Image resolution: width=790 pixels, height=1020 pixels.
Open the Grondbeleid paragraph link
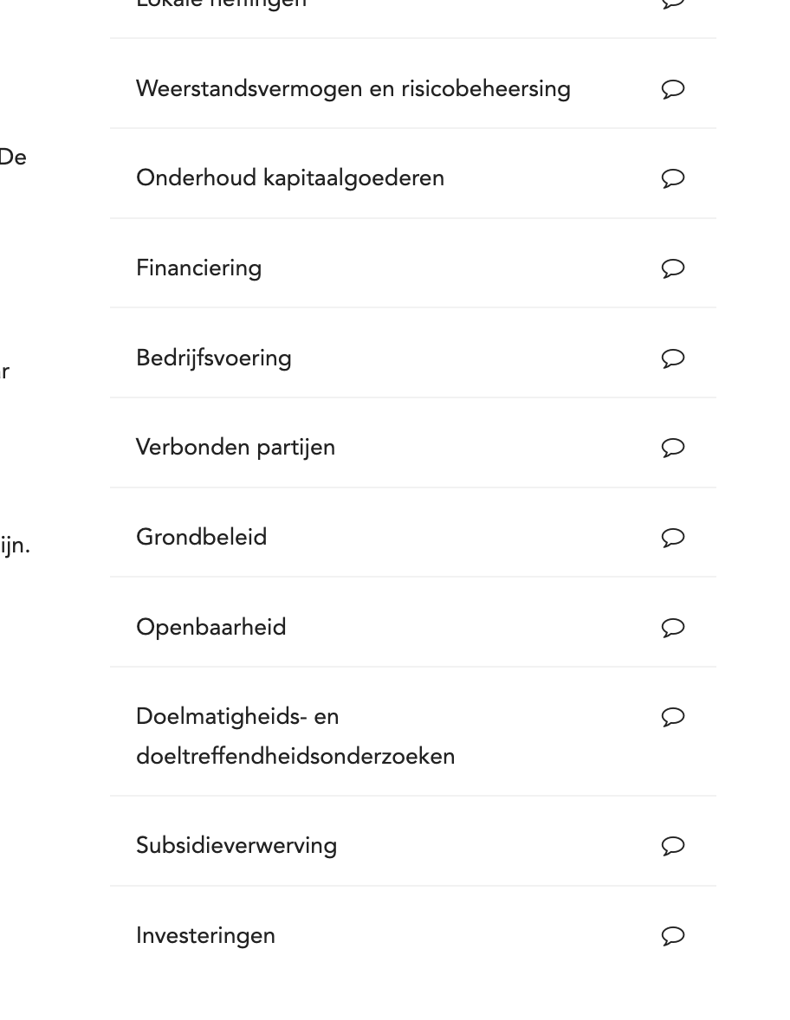pos(201,538)
